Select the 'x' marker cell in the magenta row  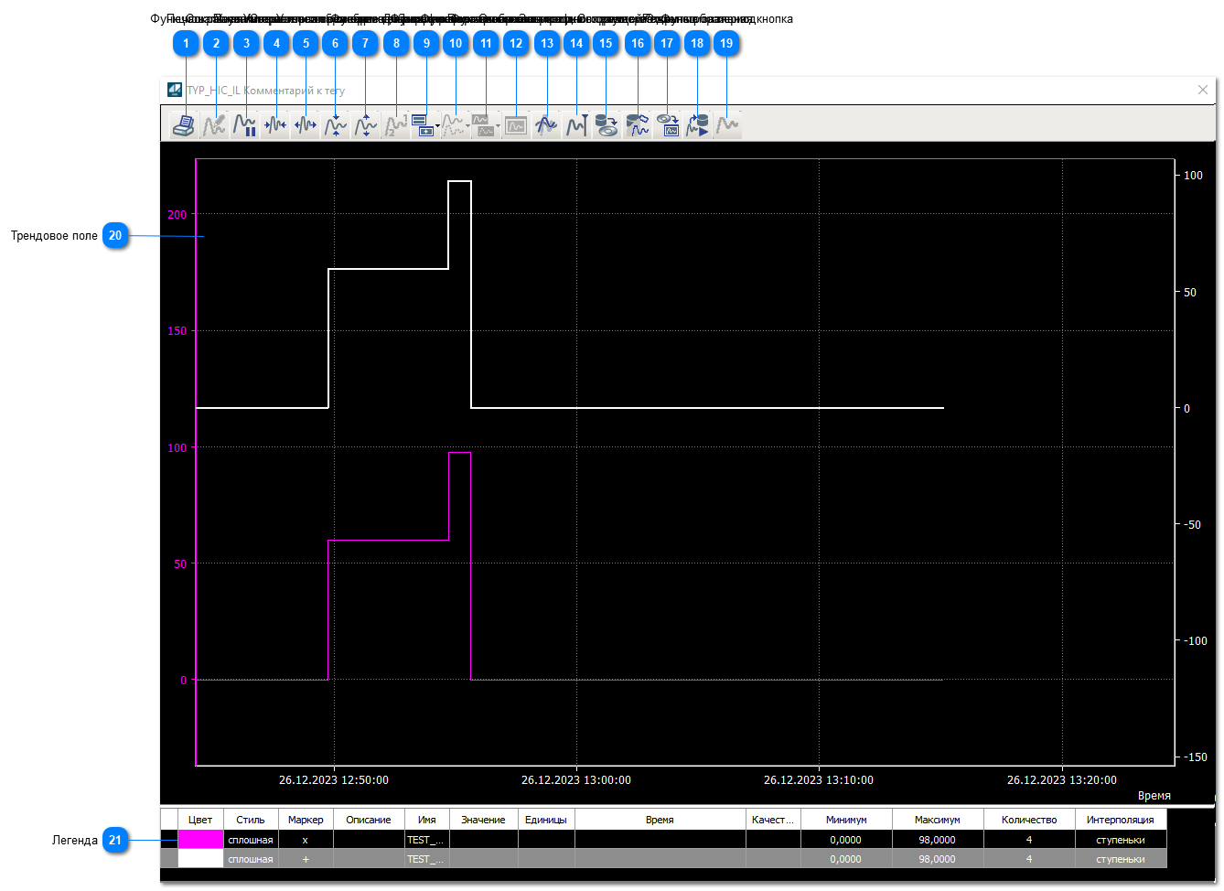point(306,840)
